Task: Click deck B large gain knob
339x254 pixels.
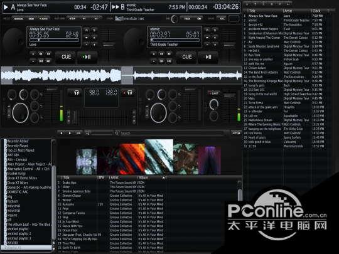Action: point(158,113)
